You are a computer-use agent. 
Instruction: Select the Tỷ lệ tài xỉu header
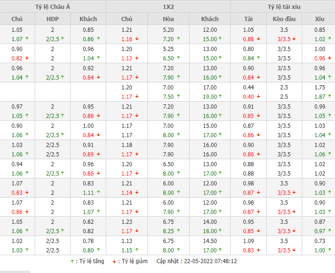coord(284,7)
